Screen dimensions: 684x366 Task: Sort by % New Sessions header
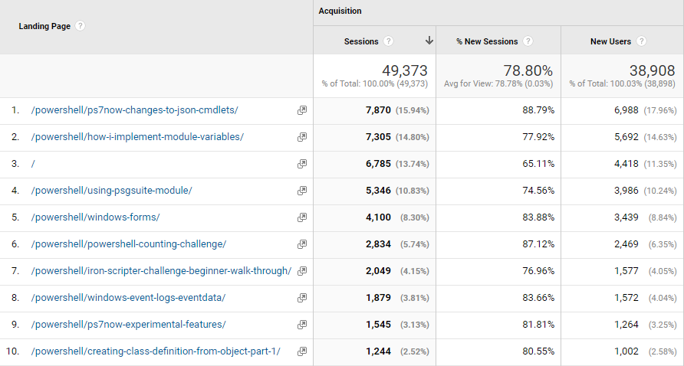click(487, 41)
